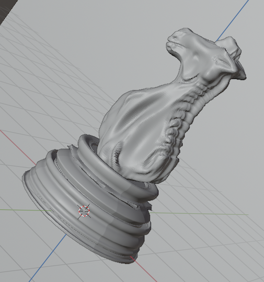
Task: Click the red-white 3D cursor crosshair
Action: click(84, 211)
